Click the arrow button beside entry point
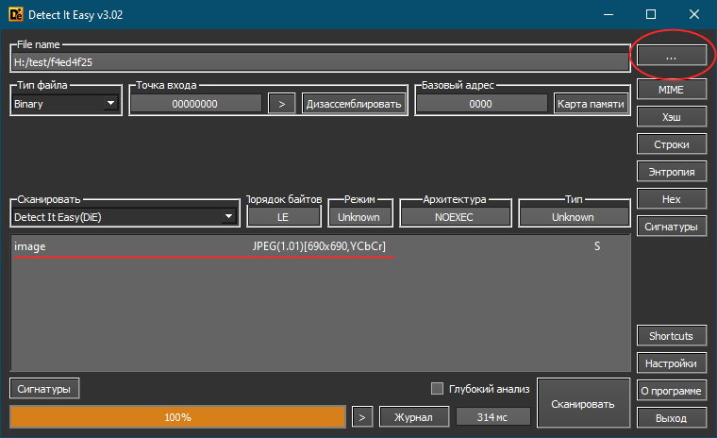This screenshot has height=438, width=717. tap(282, 104)
